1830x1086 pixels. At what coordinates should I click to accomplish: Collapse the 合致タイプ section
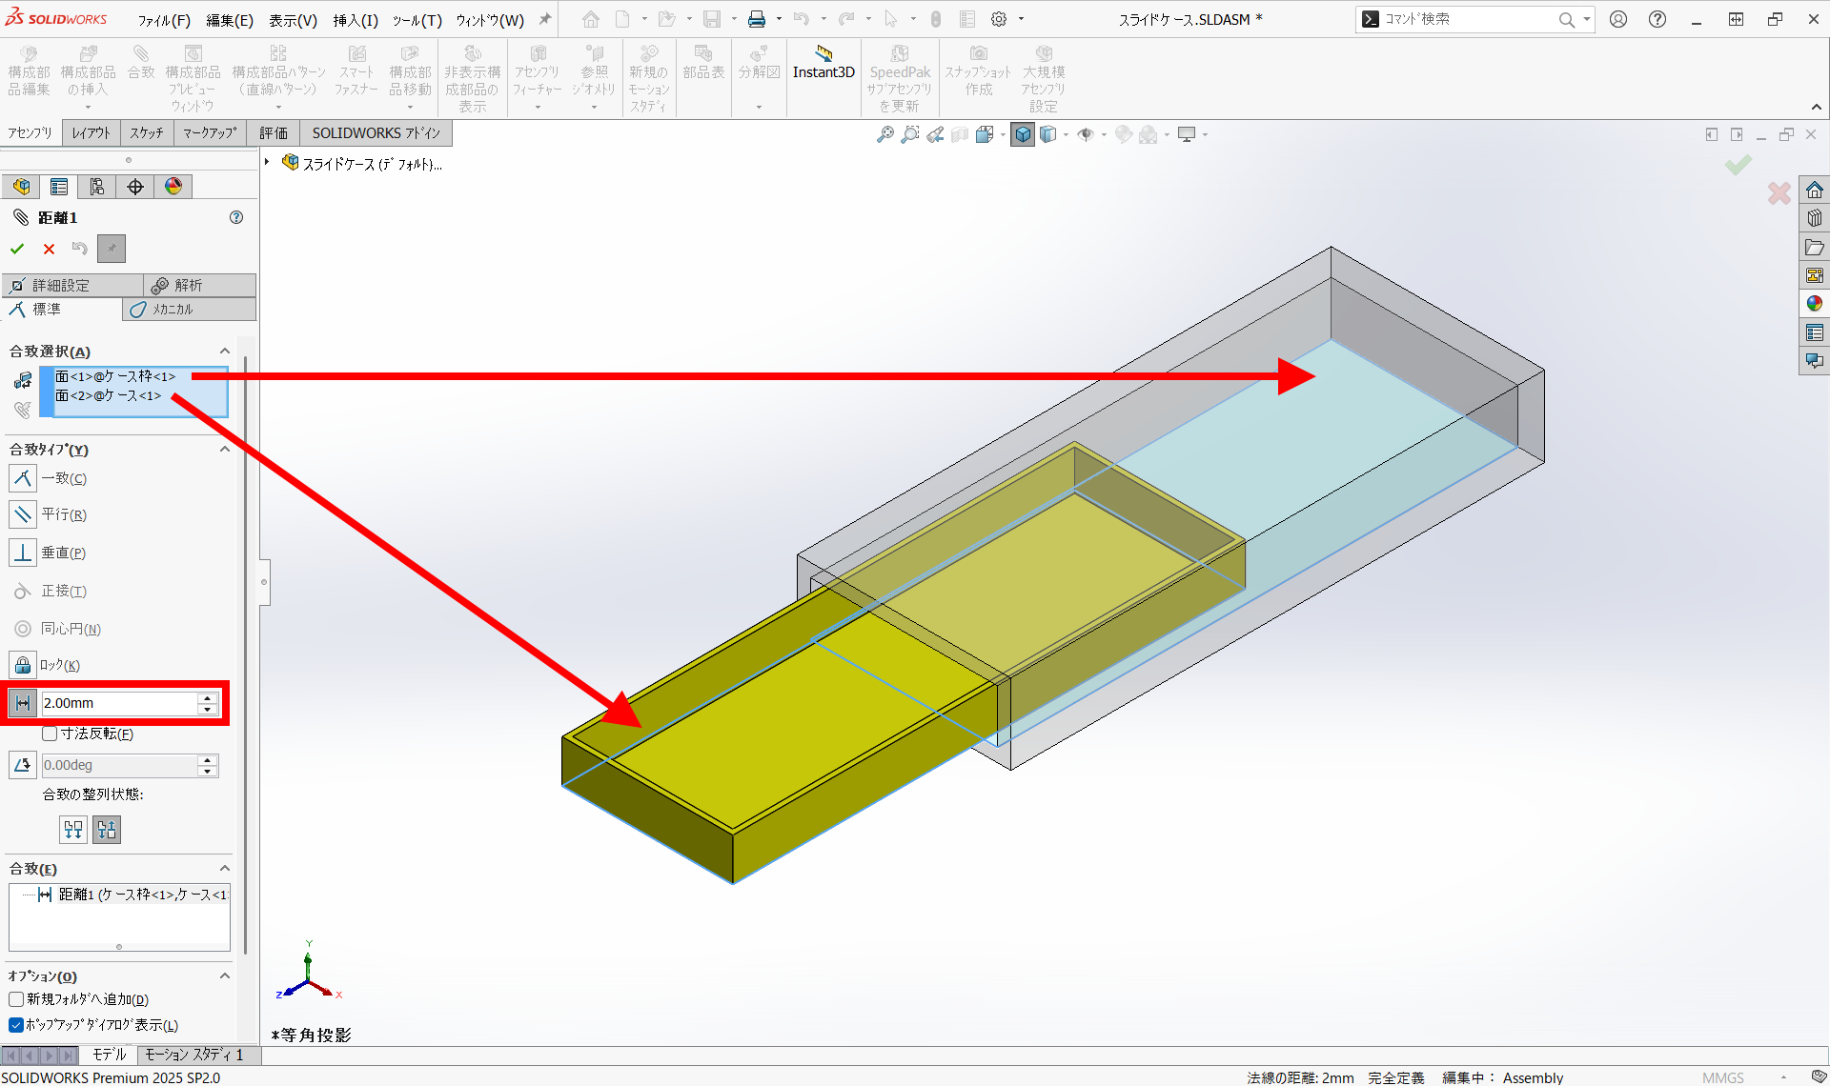point(225,450)
